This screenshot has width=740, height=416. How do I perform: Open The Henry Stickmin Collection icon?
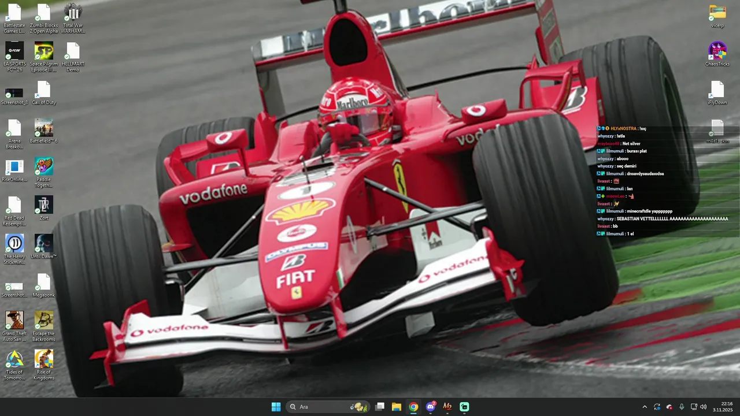(x=14, y=250)
